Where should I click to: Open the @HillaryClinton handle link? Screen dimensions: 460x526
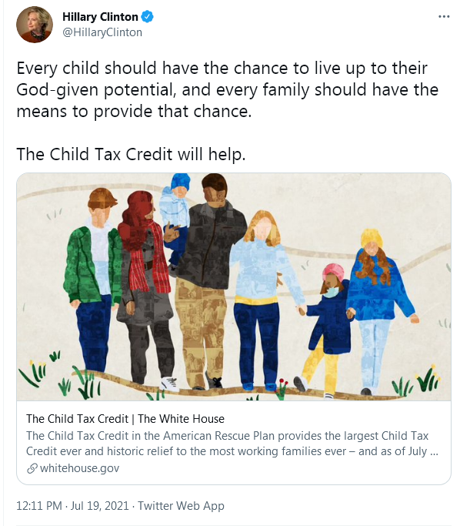click(x=102, y=32)
